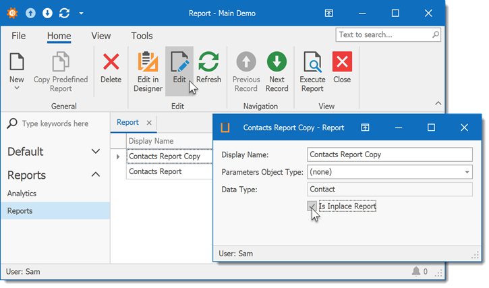
Task: Collapse the ribbon with the chevron
Action: coord(438,103)
